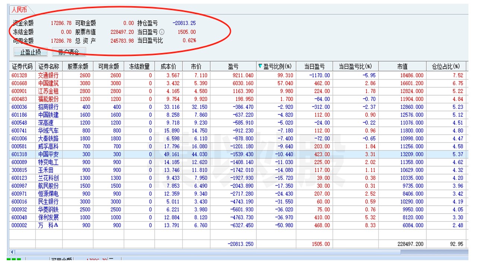Click the sort triangle on 盈亏比例(%) header

tap(260, 67)
